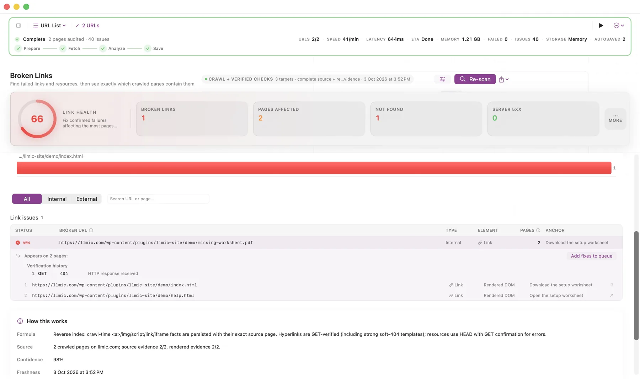Sort by the Type column header
This screenshot has height=379, width=640.
tap(451, 231)
